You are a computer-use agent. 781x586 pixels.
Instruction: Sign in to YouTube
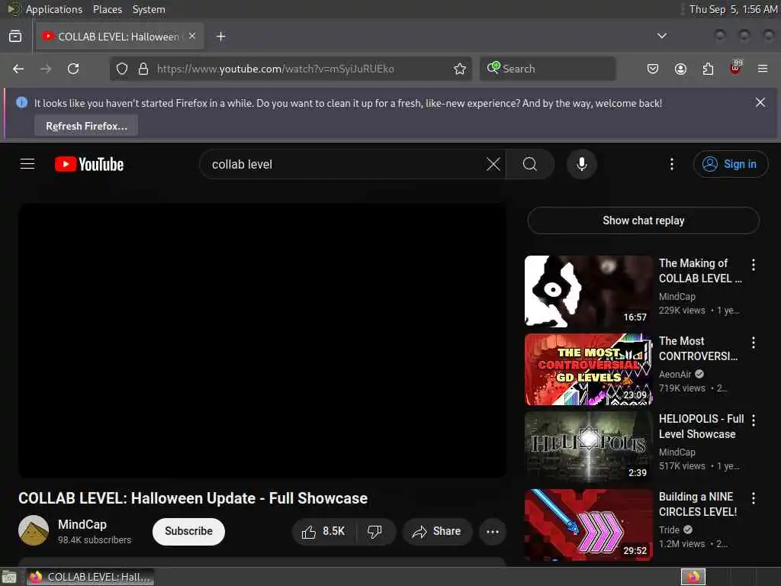pos(730,164)
